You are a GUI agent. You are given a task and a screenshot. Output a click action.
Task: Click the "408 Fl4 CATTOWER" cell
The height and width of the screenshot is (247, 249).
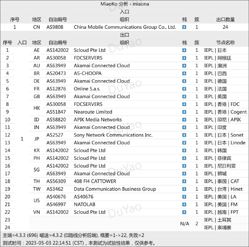point(95,181)
